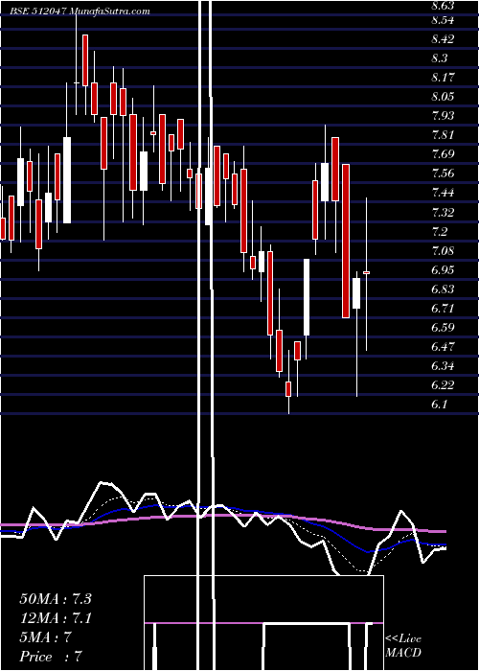This screenshot has height=671, width=479.
Task: Click the tall white candle rising to 7.08
Action: pyautogui.click(x=307, y=297)
